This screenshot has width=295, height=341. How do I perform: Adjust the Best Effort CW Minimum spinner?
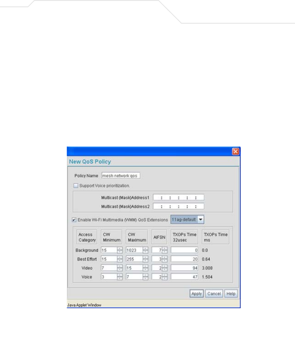tap(120, 259)
